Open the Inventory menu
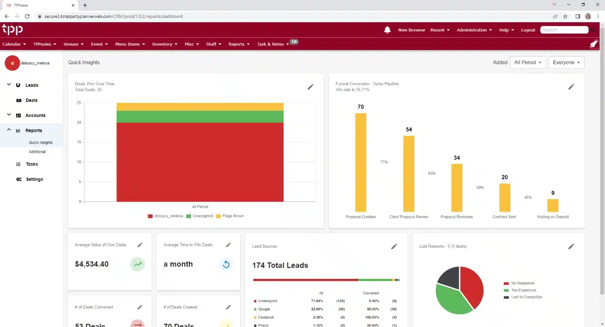605x327 pixels. 165,44
